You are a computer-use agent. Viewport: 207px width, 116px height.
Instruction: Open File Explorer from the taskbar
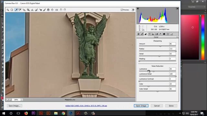click(56, 113)
